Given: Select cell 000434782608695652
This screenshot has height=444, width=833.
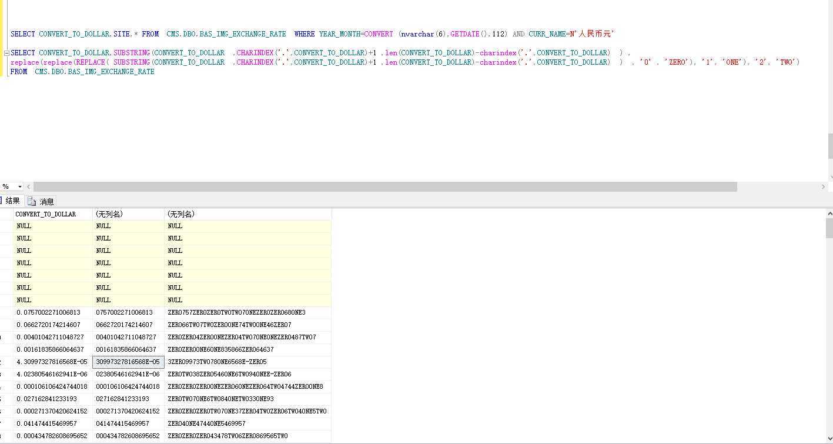Looking at the screenshot, I should click(x=128, y=436).
